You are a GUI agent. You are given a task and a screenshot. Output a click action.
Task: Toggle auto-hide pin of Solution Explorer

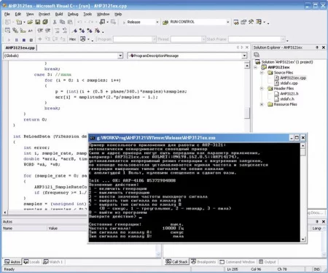pyautogui.click(x=317, y=47)
